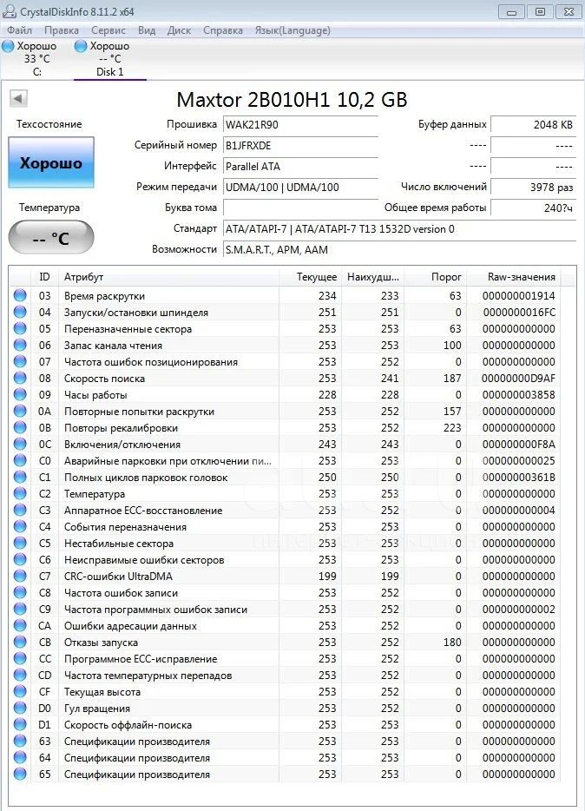The height and width of the screenshot is (811, 585).
Task: Click the blue Хорошо health status button
Action: click(51, 163)
